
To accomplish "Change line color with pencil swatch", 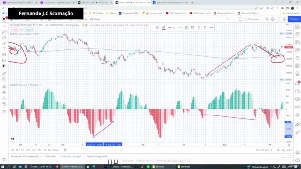I will tap(164, 28).
